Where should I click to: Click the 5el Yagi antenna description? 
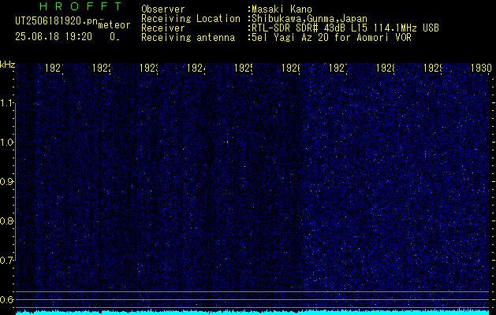pos(331,38)
